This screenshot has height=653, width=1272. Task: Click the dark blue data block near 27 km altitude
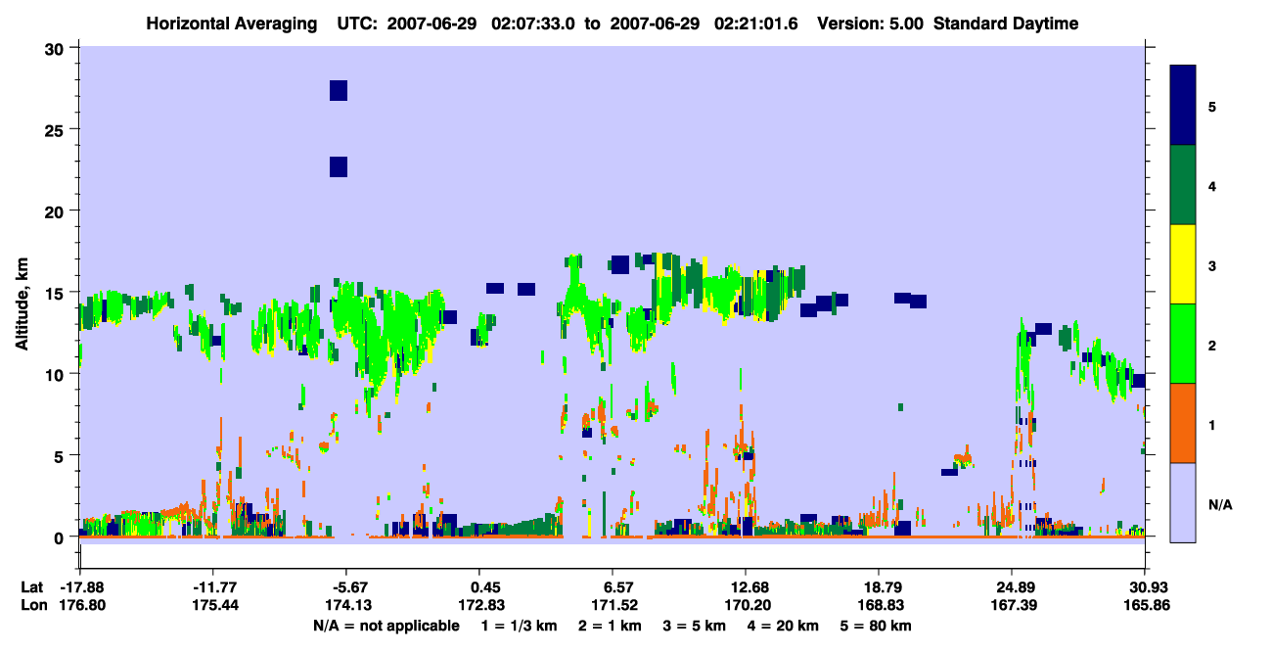pos(339,90)
